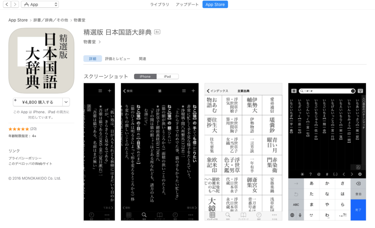Open the 辞書/辞典/その他 breadcrumb
The image size is (375, 228).
(x=51, y=20)
